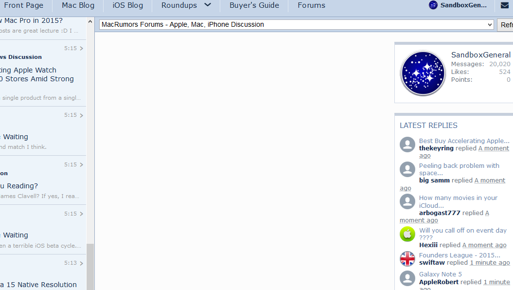Image resolution: width=513 pixels, height=290 pixels.
Task: Open the Points value 0
Action: pyautogui.click(x=509, y=79)
